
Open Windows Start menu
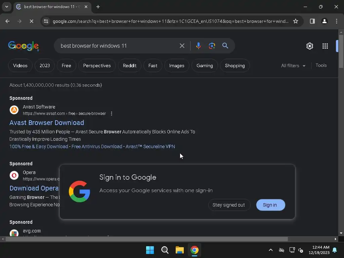coord(150,250)
